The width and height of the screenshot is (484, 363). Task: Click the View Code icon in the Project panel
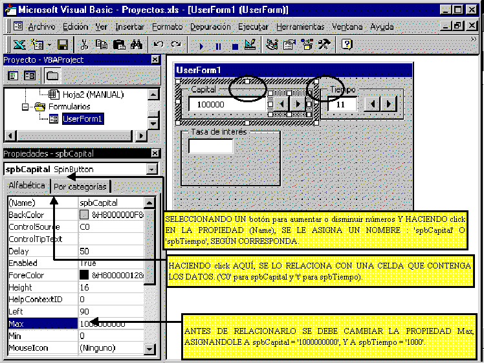point(13,76)
